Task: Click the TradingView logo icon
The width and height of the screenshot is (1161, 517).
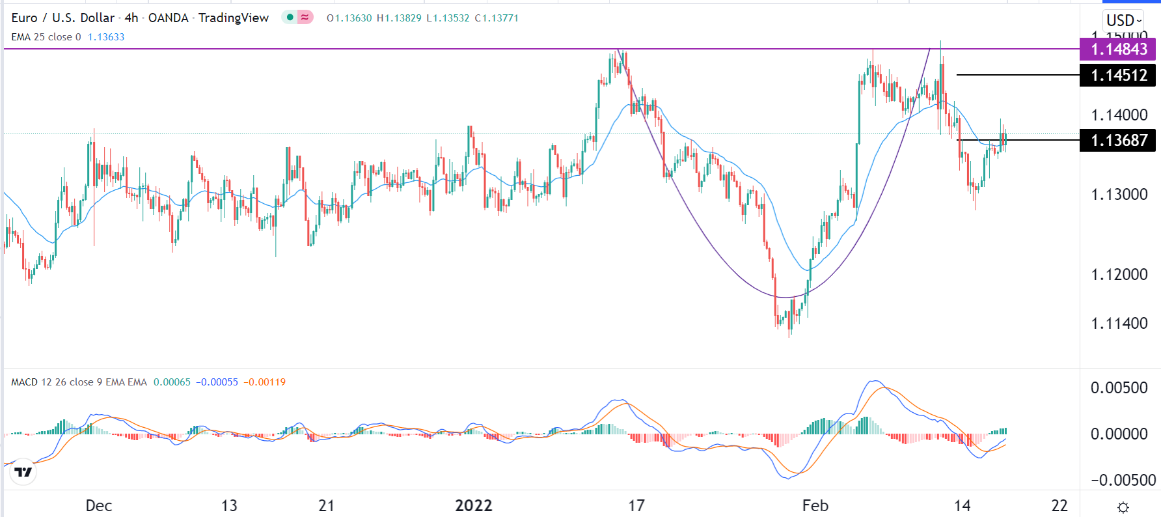Action: tap(23, 472)
